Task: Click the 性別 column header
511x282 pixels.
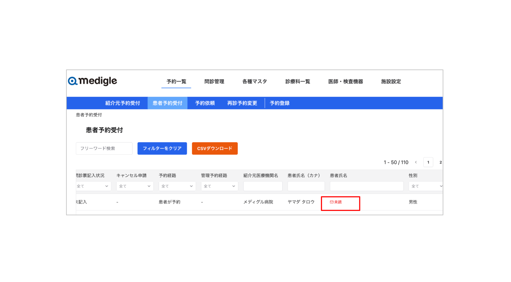Action: coord(413,176)
